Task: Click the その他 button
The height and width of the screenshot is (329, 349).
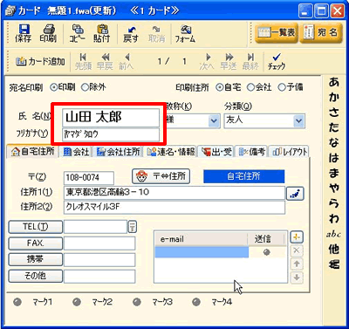Action: [36, 276]
